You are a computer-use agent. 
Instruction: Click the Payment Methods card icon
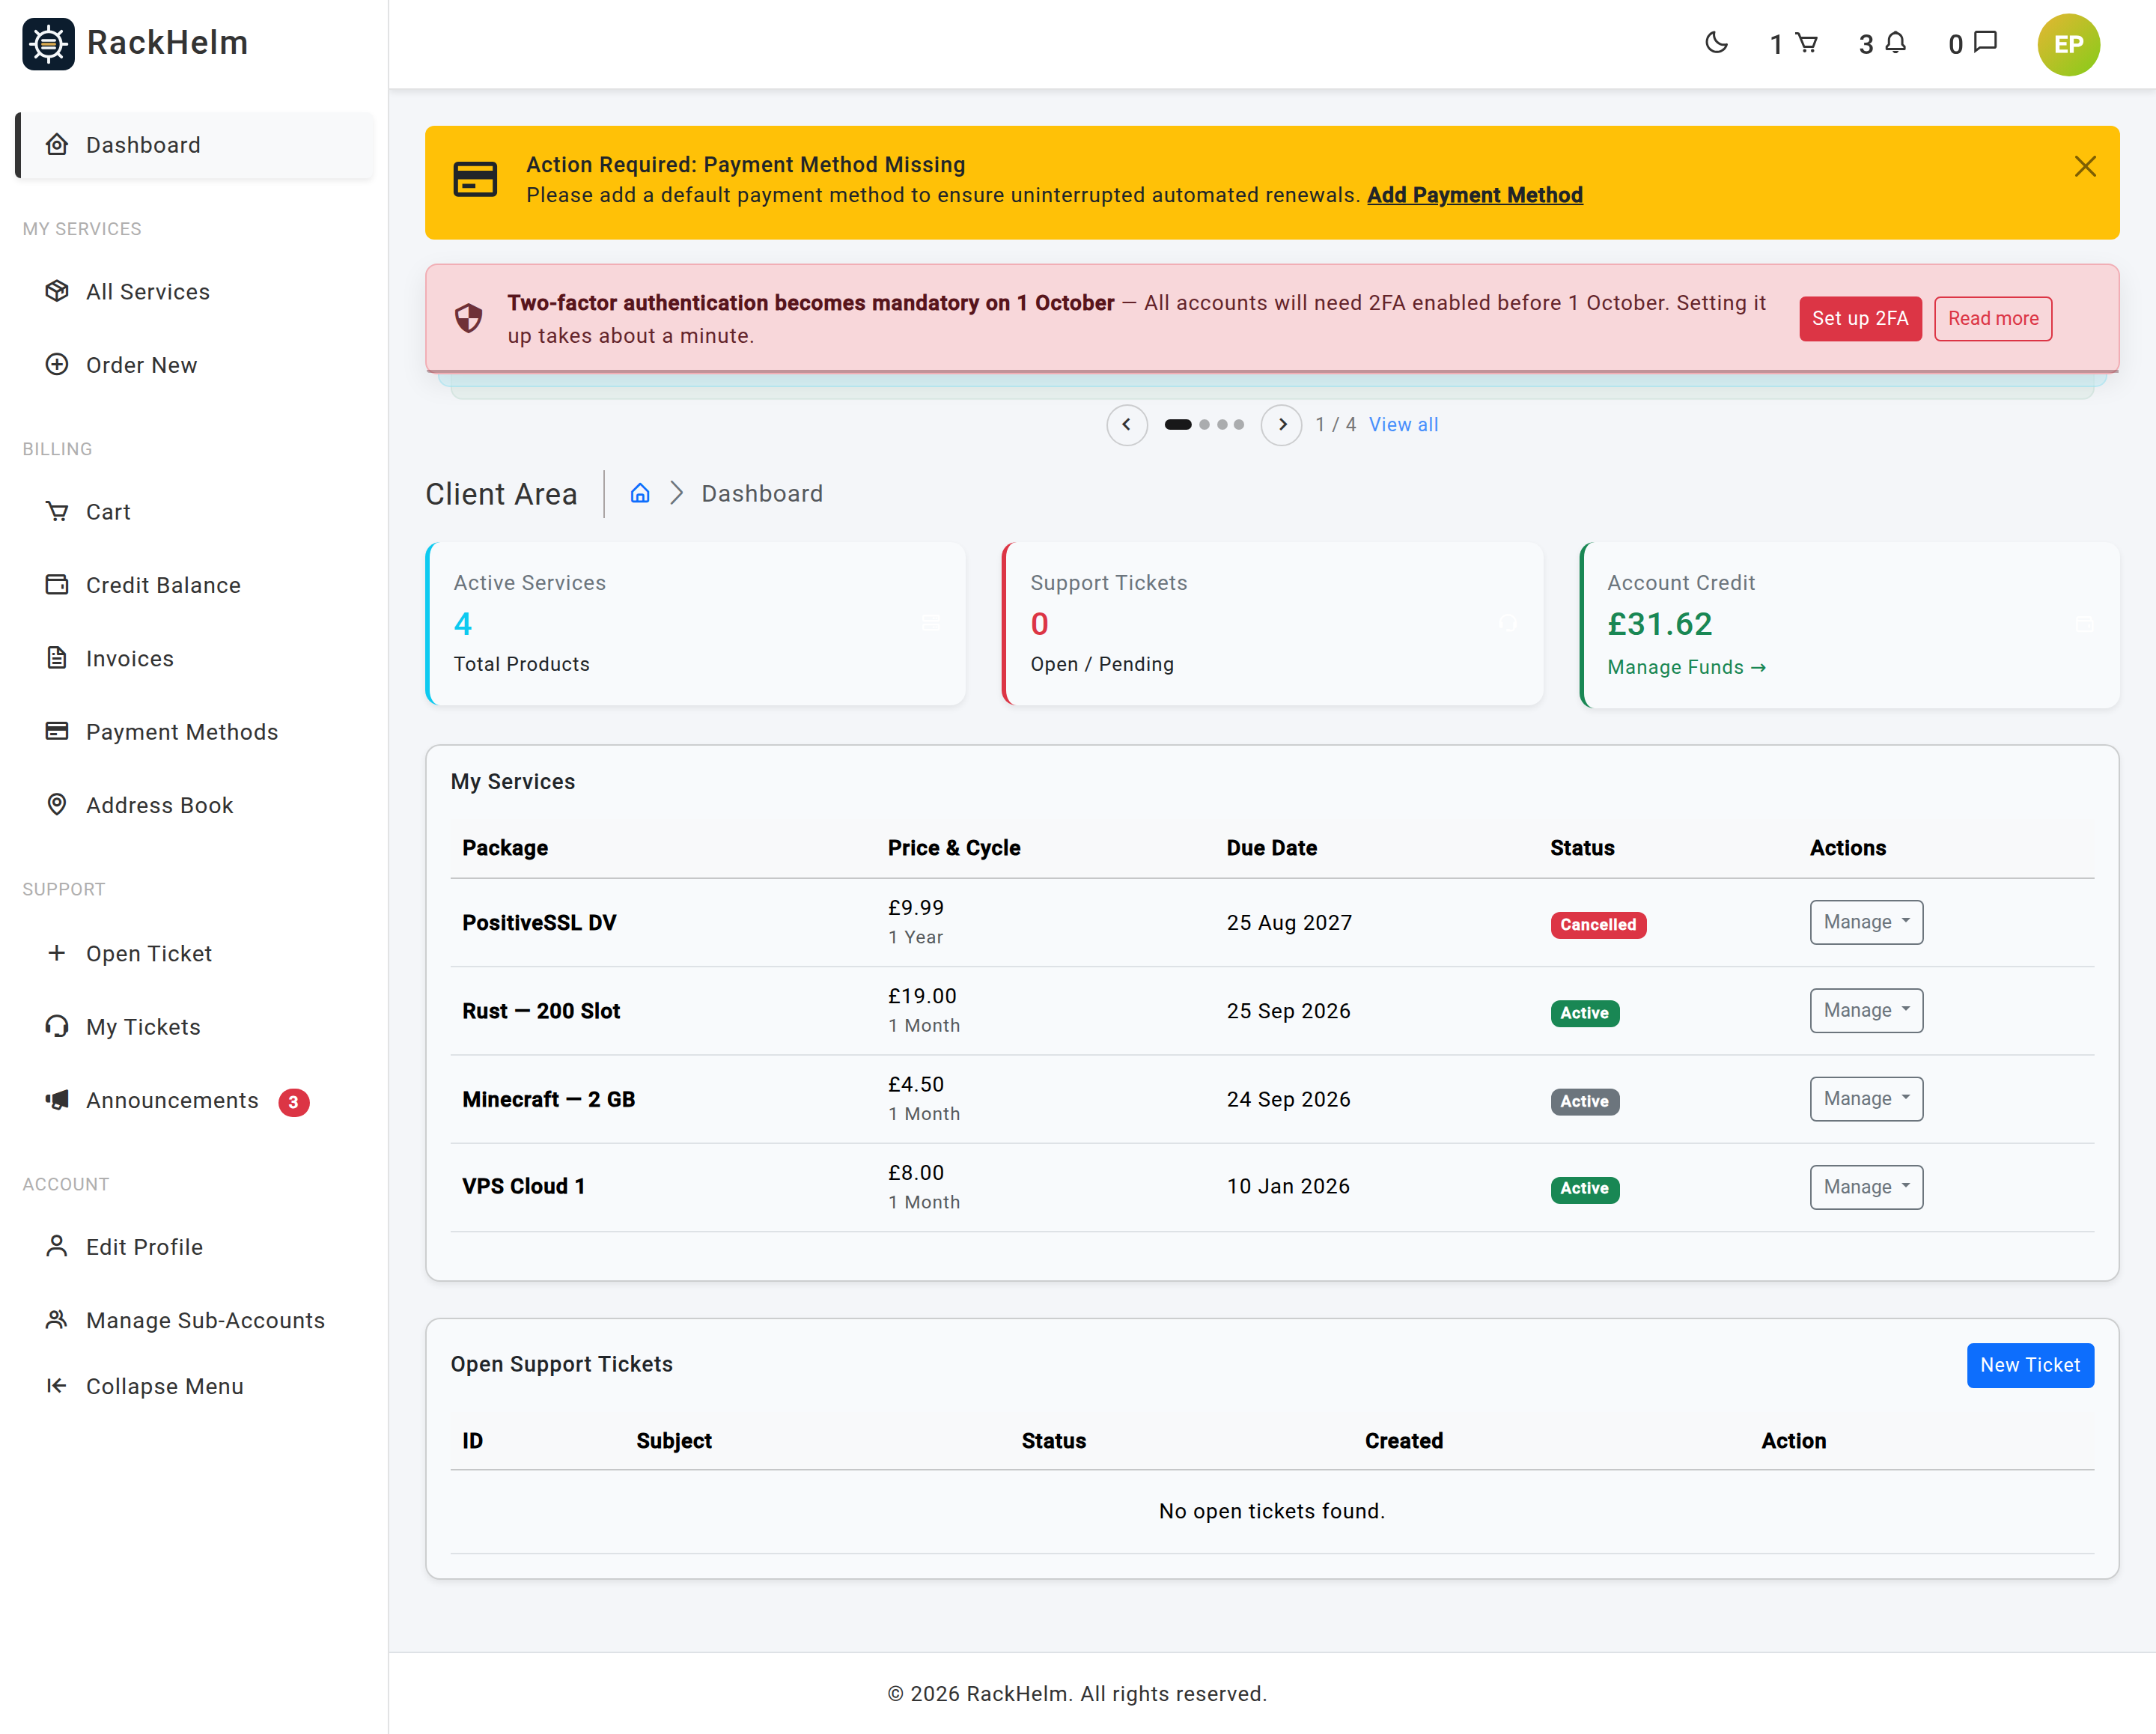pos(57,731)
